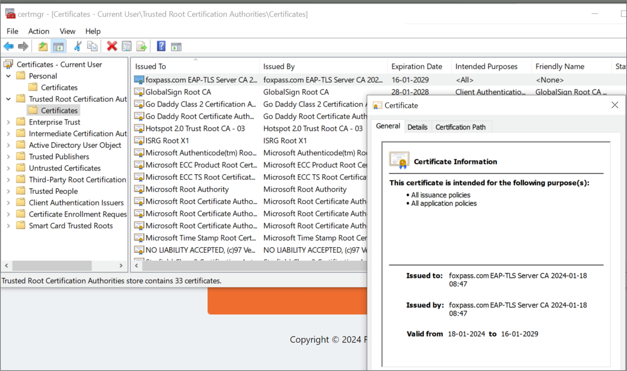The image size is (627, 371).
Task: Click the Smart Card Trusted Roots folder icon
Action: point(21,226)
